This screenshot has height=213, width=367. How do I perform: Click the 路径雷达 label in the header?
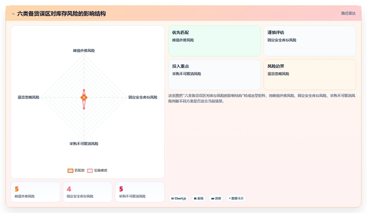pos(348,13)
